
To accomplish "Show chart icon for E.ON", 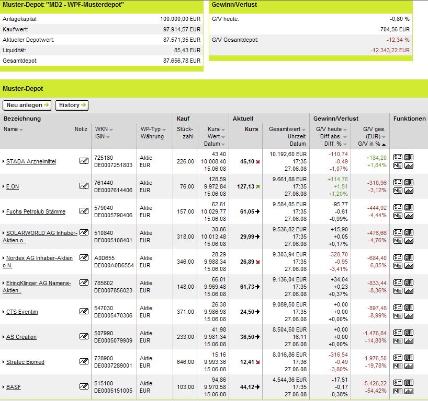I will click(409, 191).
